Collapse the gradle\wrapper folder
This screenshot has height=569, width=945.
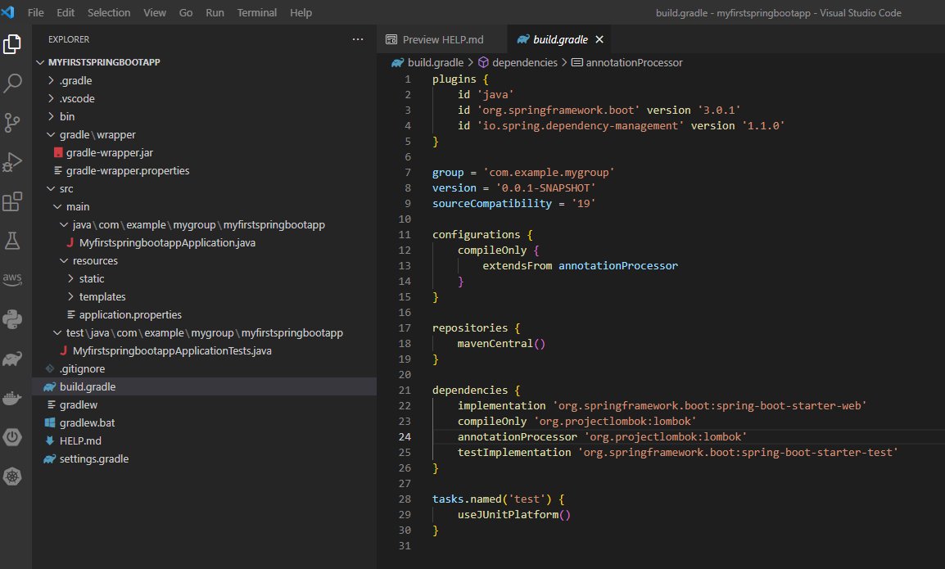click(52, 134)
